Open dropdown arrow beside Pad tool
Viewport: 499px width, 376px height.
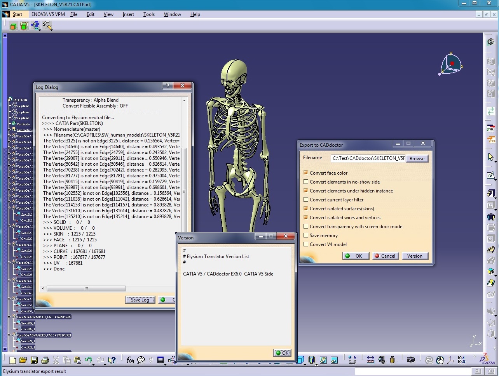tap(495, 198)
